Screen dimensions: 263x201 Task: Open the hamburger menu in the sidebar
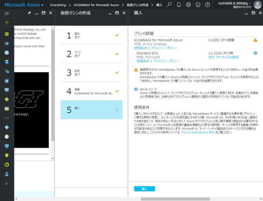pyautogui.click(x=7, y=13)
